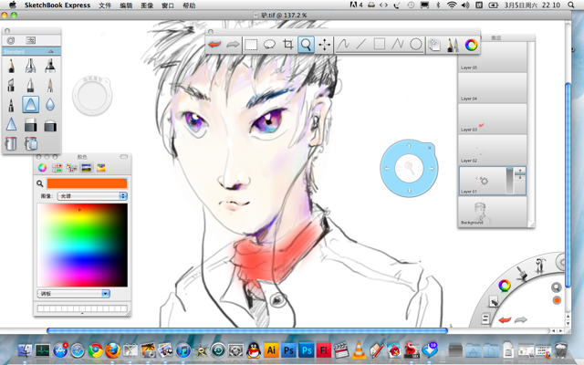Click the horizontal canvas scrollbar

pos(247,330)
